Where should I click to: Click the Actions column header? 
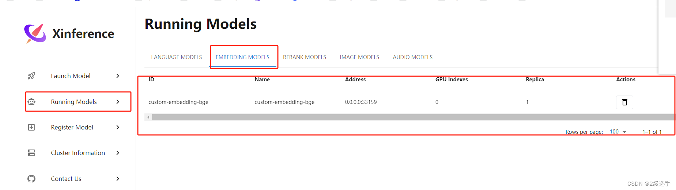[x=626, y=80]
